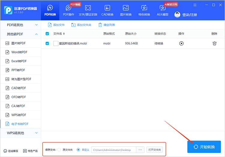Screen dimensions: 225x157
Task: Click the 待转换 status text
Action: point(159,43)
